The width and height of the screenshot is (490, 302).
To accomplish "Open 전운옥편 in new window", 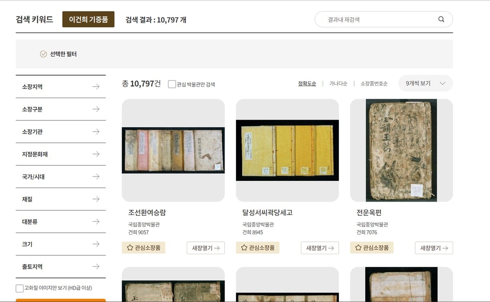I will click(x=434, y=248).
